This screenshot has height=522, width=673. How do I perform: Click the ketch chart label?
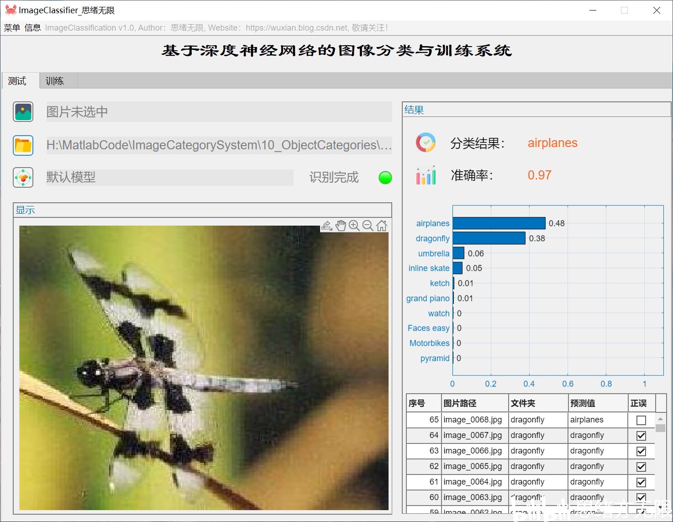(x=440, y=283)
